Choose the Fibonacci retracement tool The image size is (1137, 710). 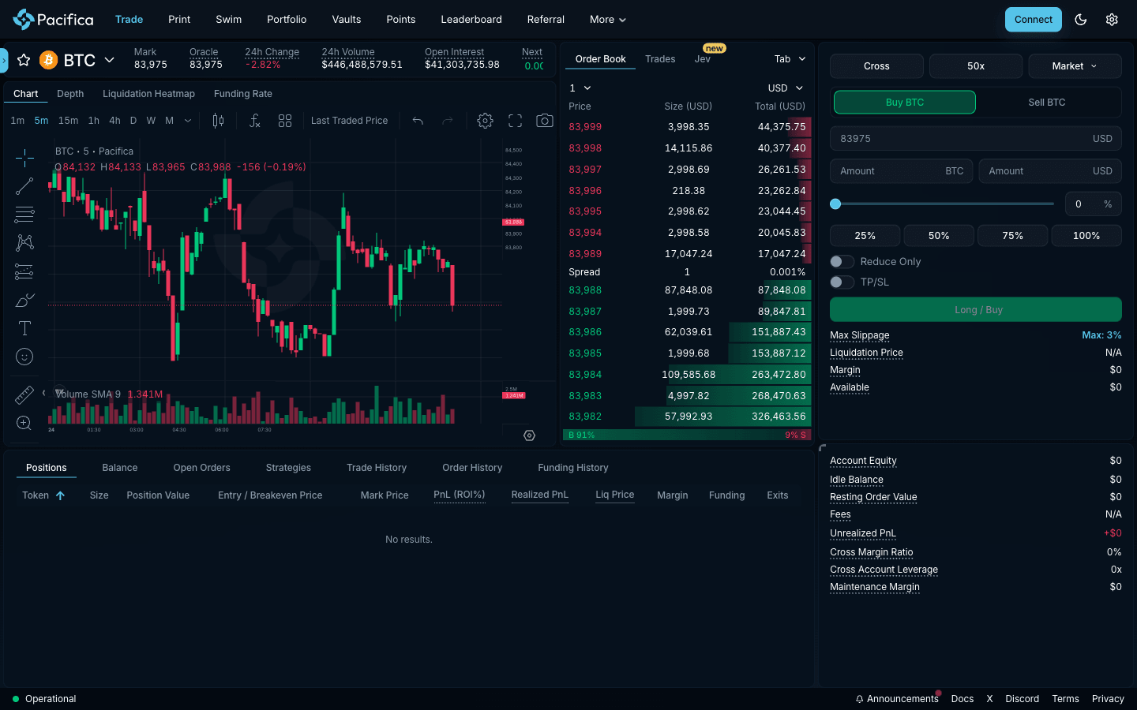[x=24, y=215]
